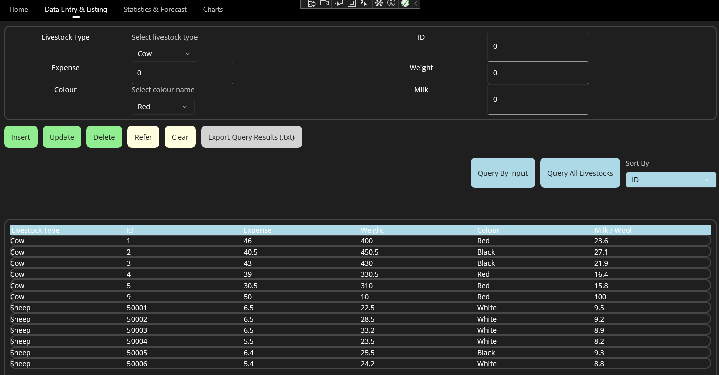This screenshot has width=719, height=375.
Task: Switch to the Charts tab
Action: point(213,9)
